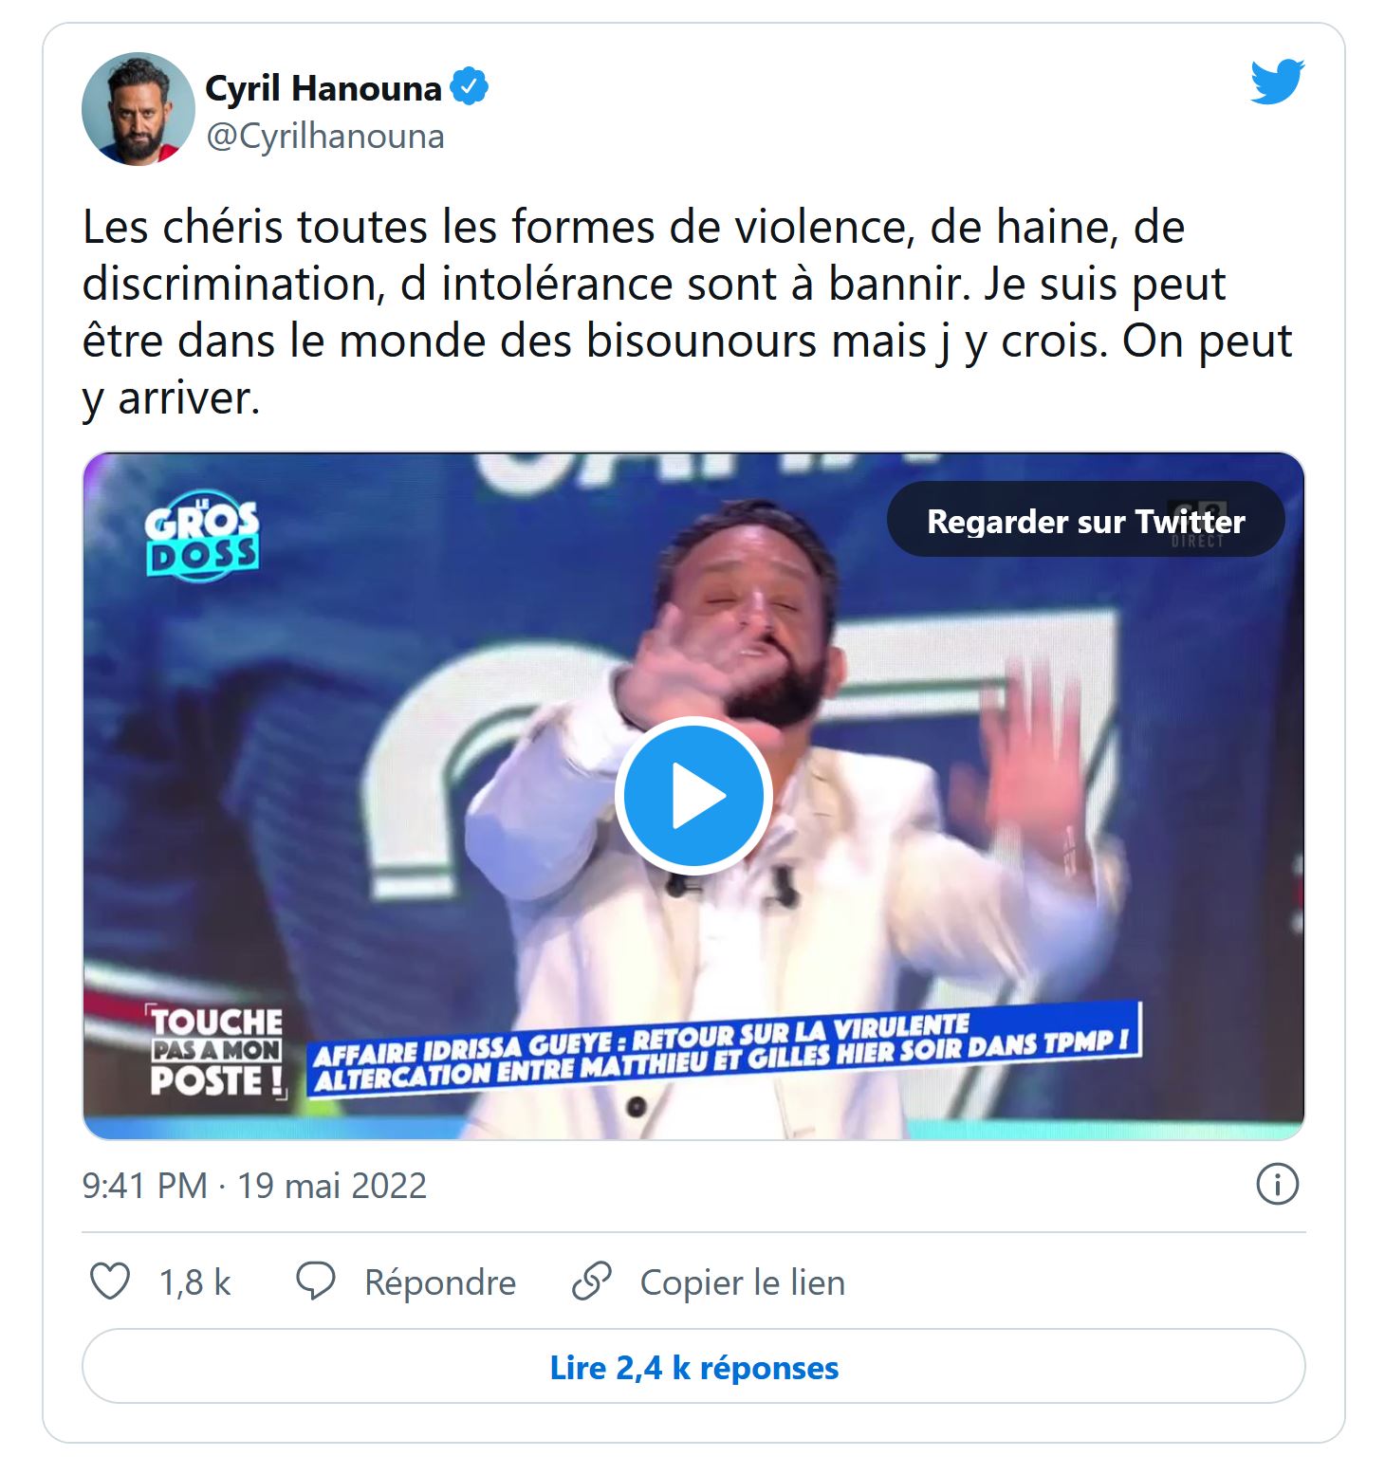
Task: Click the reply speech bubble icon
Action: click(316, 1281)
